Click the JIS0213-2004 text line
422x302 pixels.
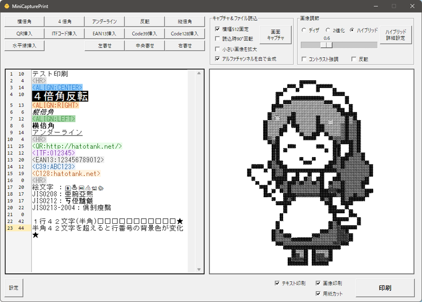pyautogui.click(x=72, y=208)
